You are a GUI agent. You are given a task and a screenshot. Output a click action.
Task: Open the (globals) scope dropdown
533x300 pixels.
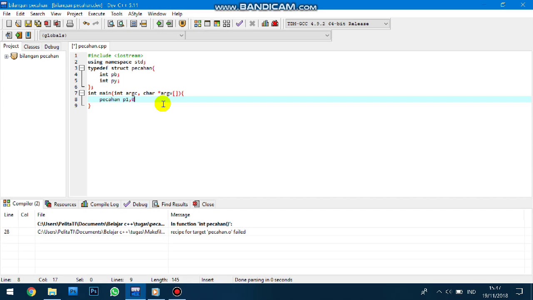pos(112,35)
